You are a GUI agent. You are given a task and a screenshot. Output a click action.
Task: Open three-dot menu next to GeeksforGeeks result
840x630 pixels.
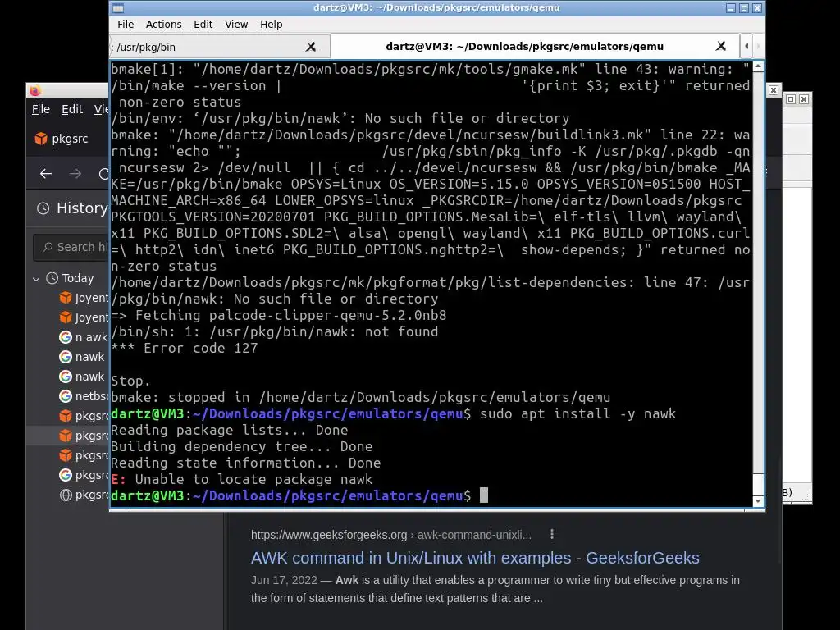[x=552, y=534]
